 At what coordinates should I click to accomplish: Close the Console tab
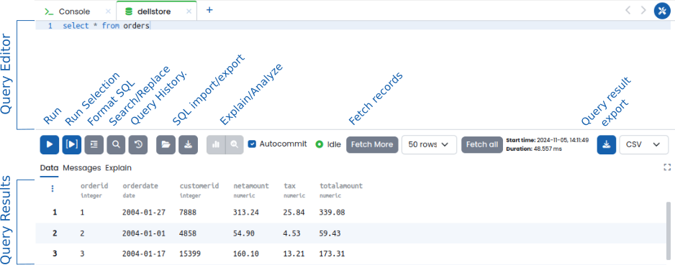[x=108, y=11]
